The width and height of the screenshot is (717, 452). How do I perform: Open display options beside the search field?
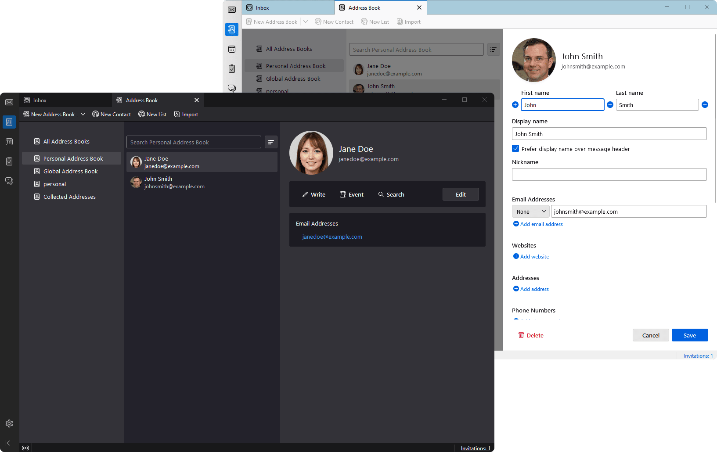point(271,142)
